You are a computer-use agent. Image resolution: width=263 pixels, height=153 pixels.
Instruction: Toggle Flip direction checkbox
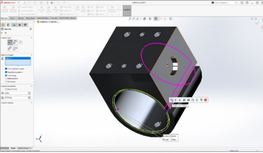pyautogui.click(x=6, y=89)
